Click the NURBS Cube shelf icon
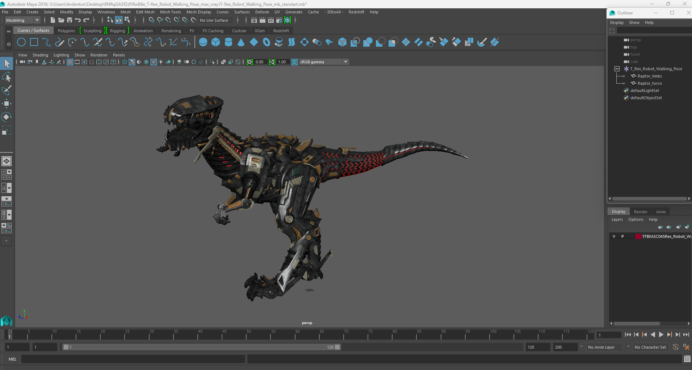The image size is (692, 370). pos(216,42)
